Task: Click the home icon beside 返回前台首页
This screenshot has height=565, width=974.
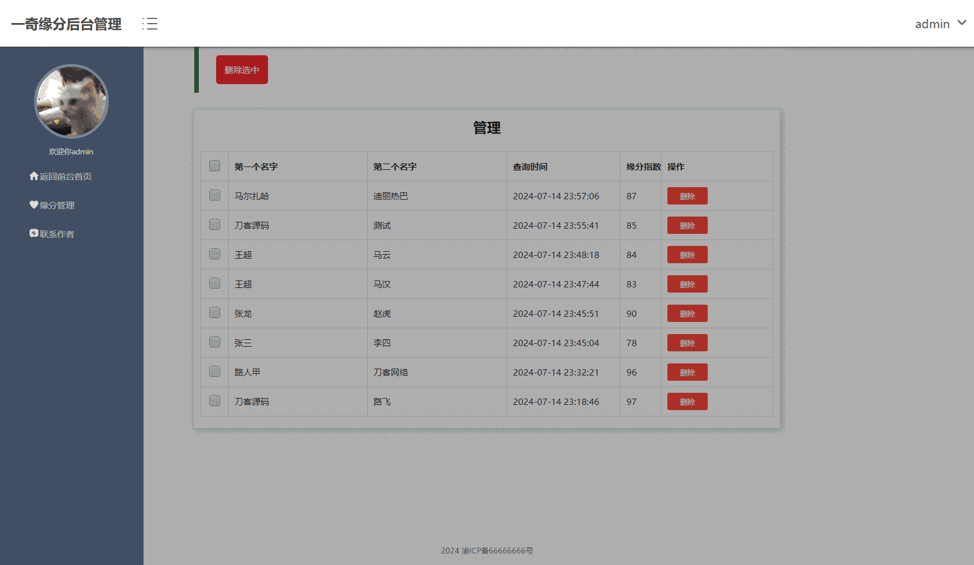Action: pos(34,176)
